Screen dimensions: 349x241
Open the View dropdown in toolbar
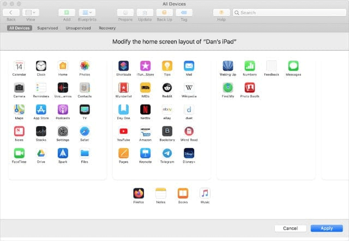tap(32, 12)
